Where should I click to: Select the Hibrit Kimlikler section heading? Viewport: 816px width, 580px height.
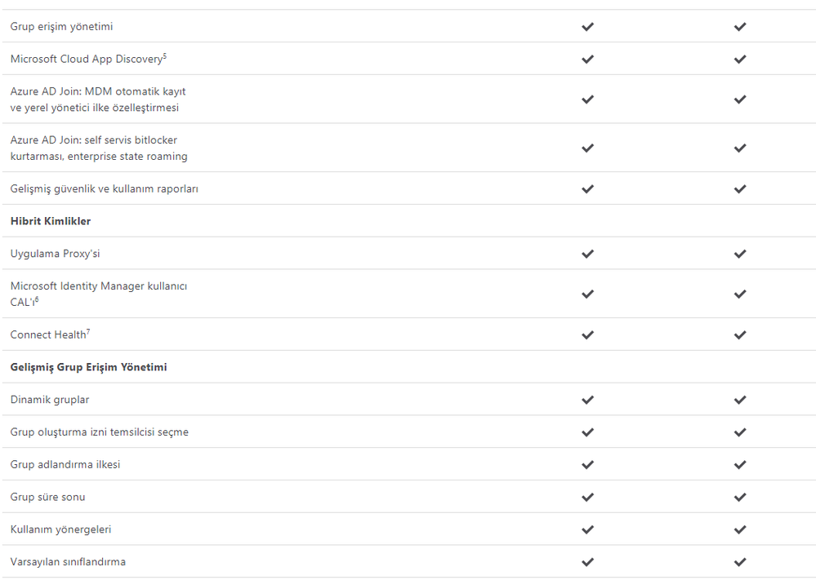coord(51,221)
